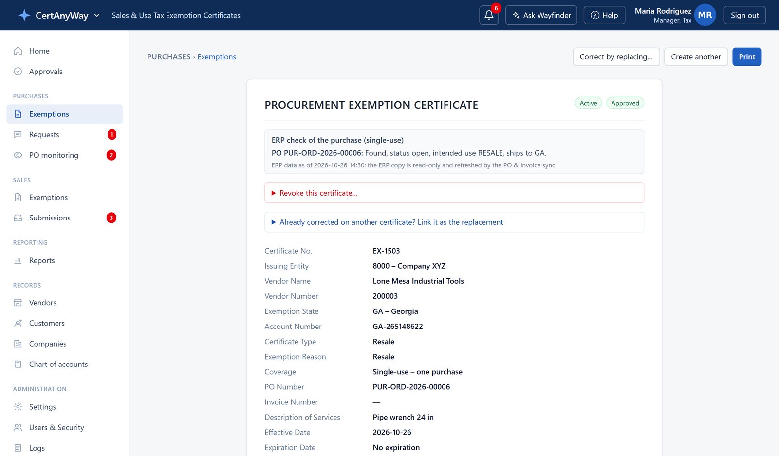Click the PURCHASES breadcrumb text
This screenshot has height=456, width=779.
169,57
